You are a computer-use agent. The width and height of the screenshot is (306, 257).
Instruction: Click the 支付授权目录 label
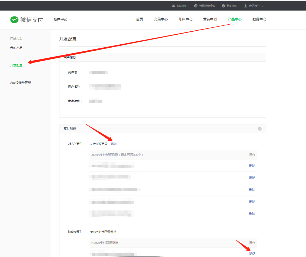[99, 144]
